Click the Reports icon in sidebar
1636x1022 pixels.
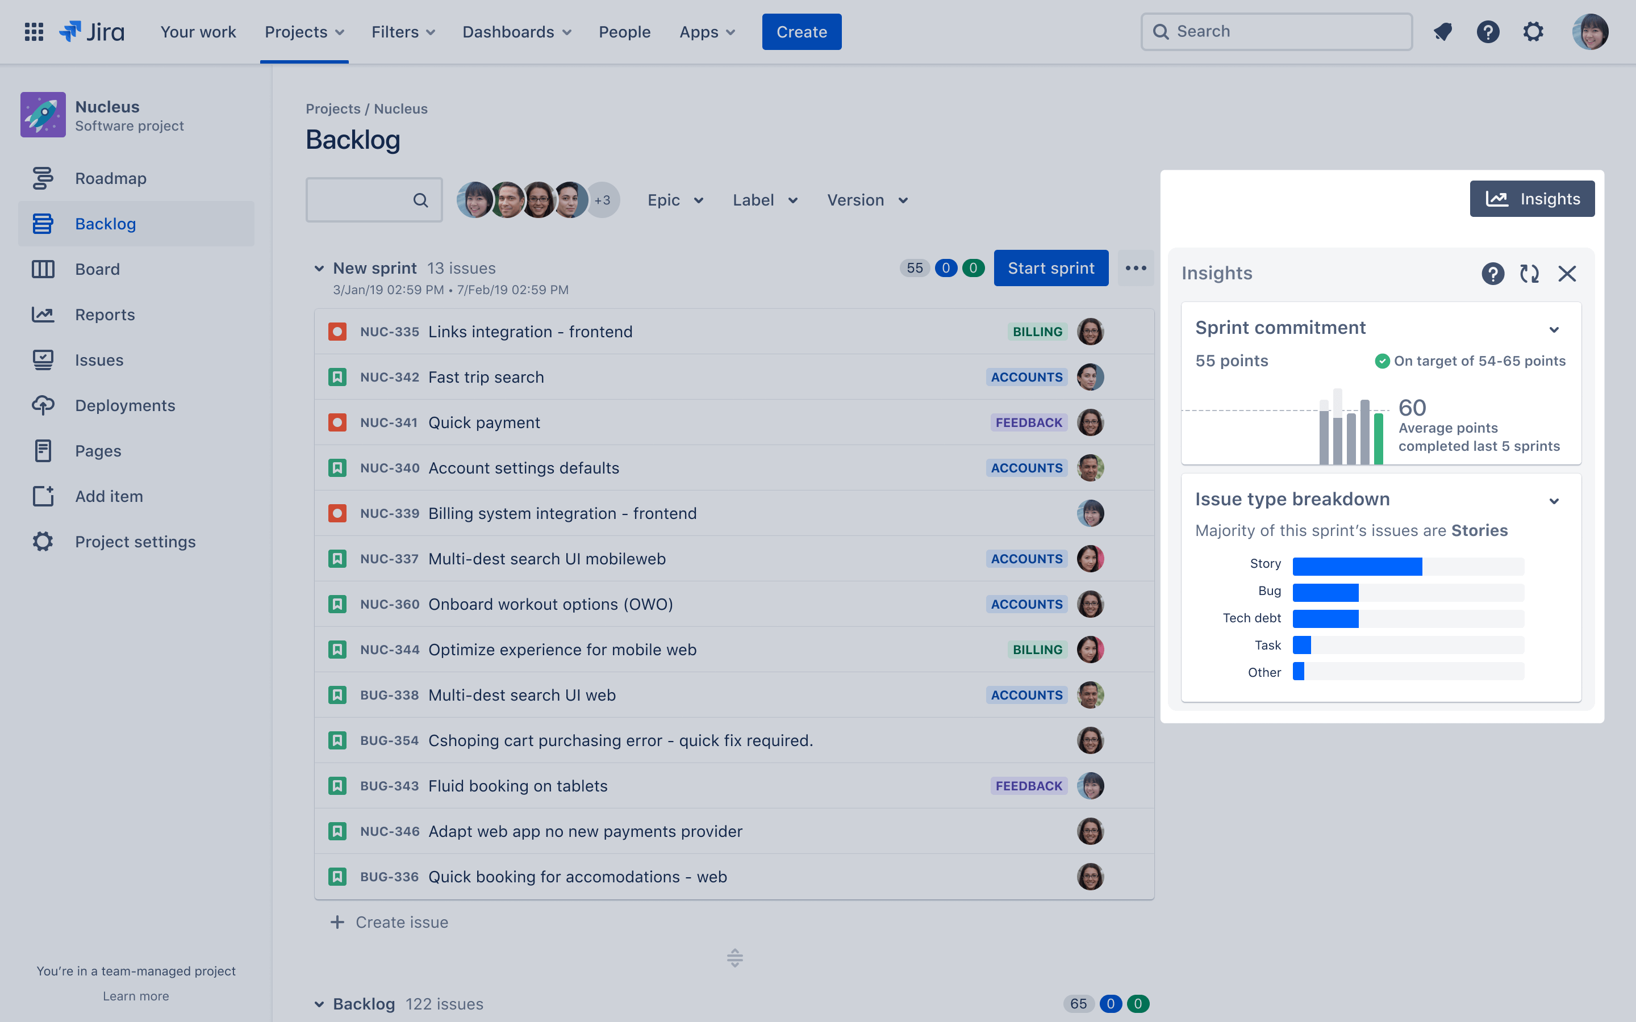click(x=41, y=313)
